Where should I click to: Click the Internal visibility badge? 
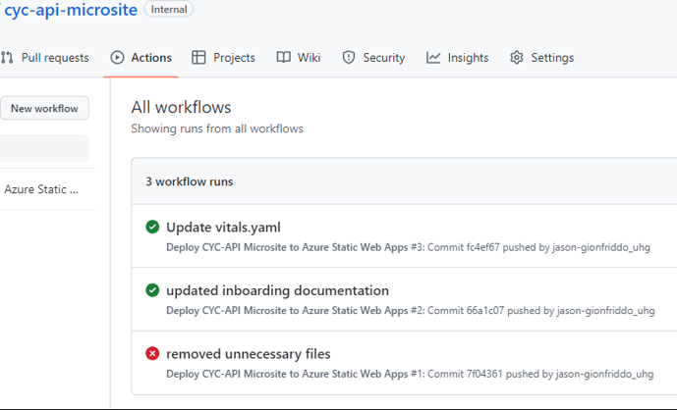click(169, 9)
